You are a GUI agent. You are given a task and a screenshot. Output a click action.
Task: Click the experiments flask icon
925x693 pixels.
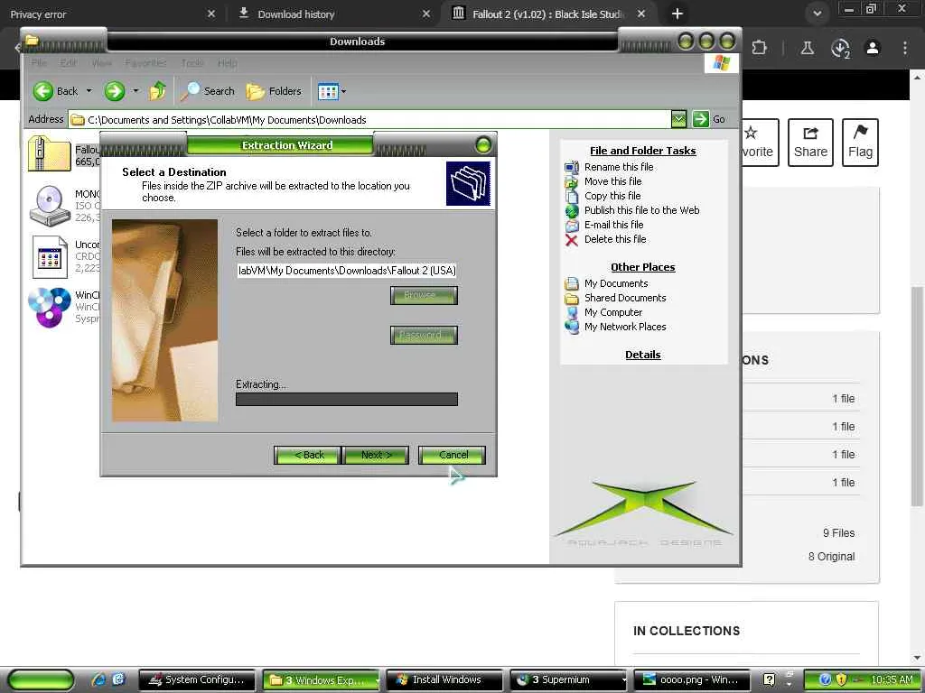(x=807, y=48)
